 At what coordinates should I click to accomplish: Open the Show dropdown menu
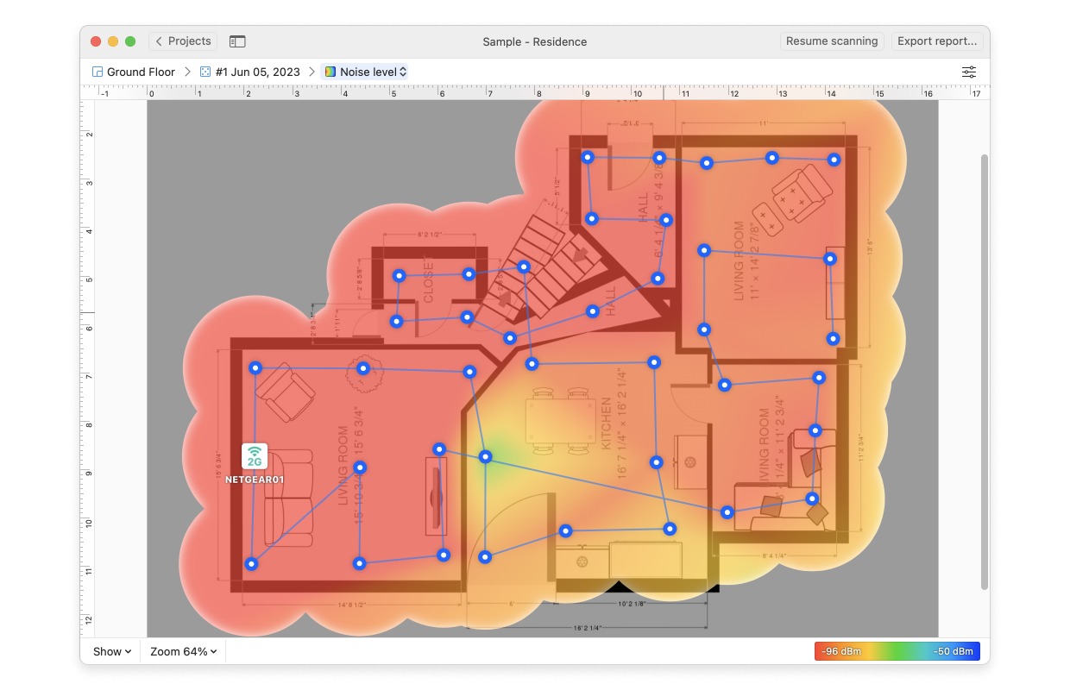coord(112,651)
